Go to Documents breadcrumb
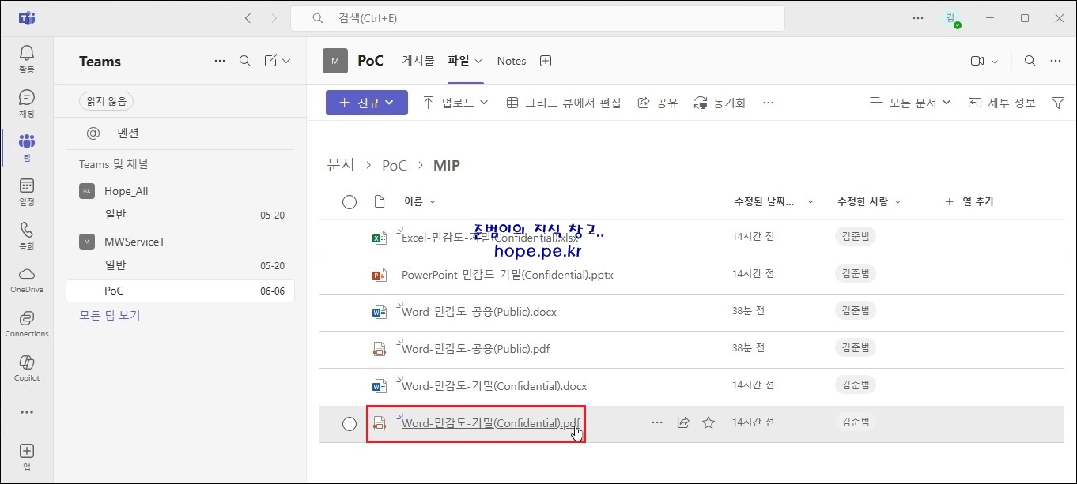 click(x=341, y=165)
